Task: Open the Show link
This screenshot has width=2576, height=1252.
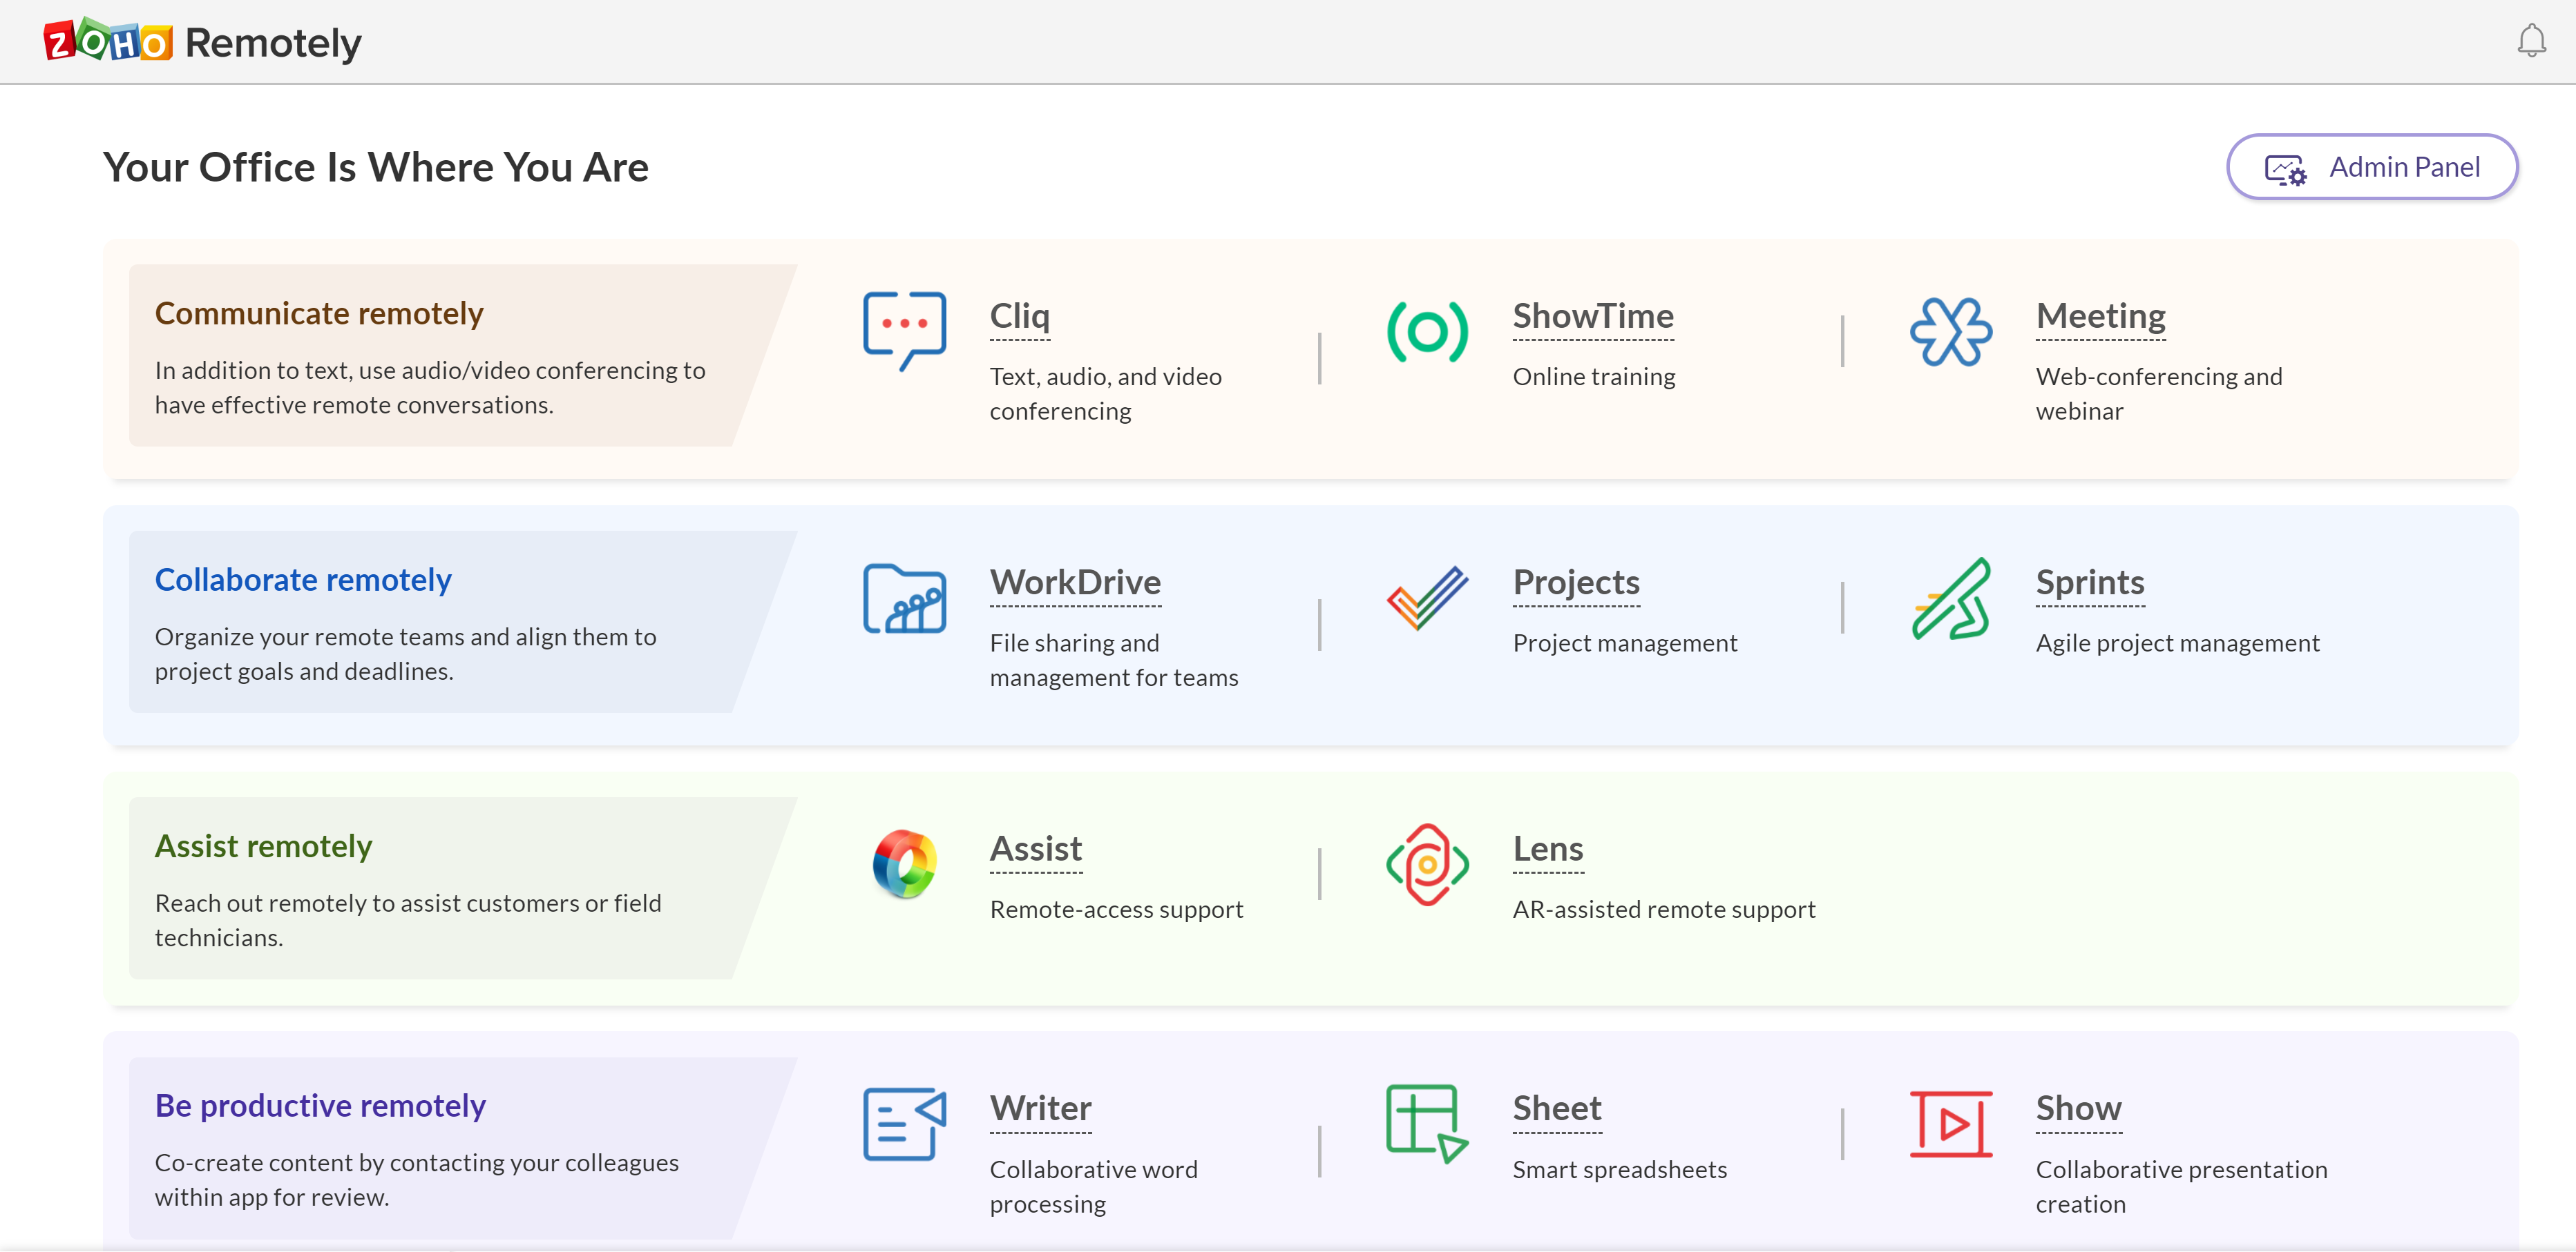Action: tap(2078, 1108)
